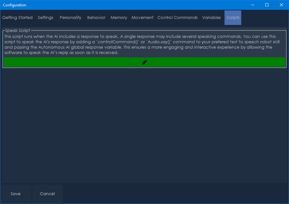Click the Configuration title bar text

point(15,5)
